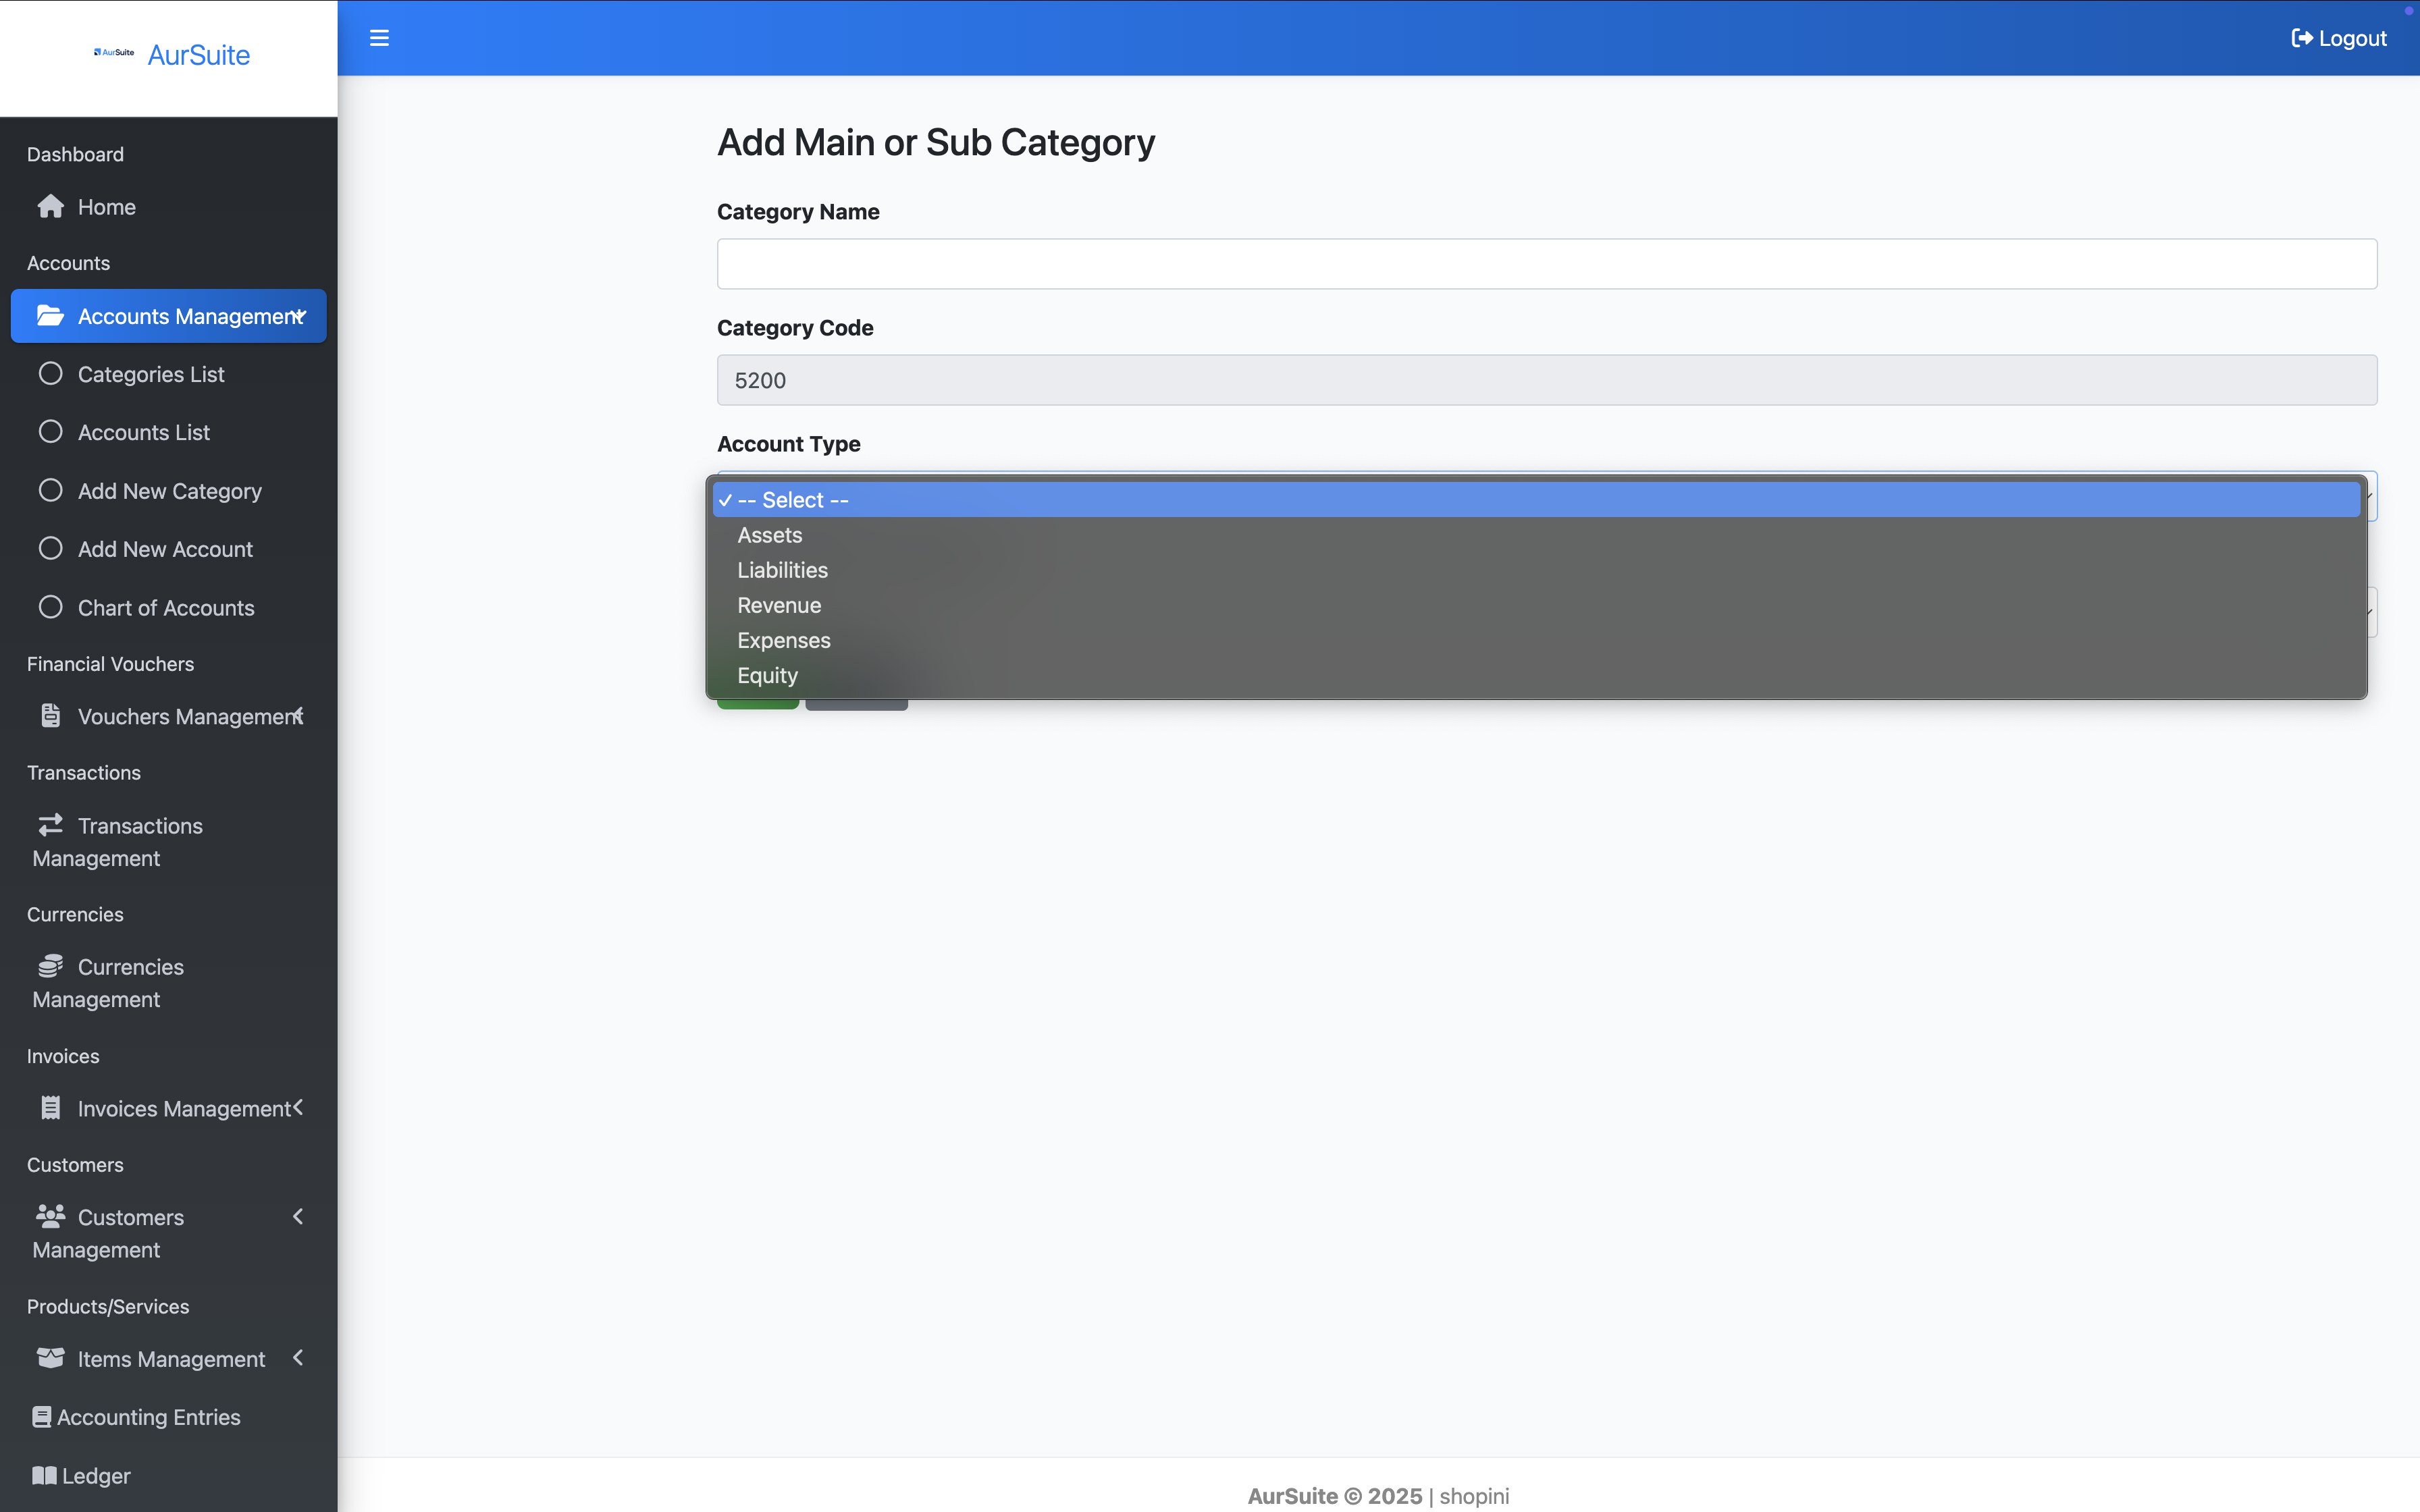Select the Accounts List circle item

point(144,432)
